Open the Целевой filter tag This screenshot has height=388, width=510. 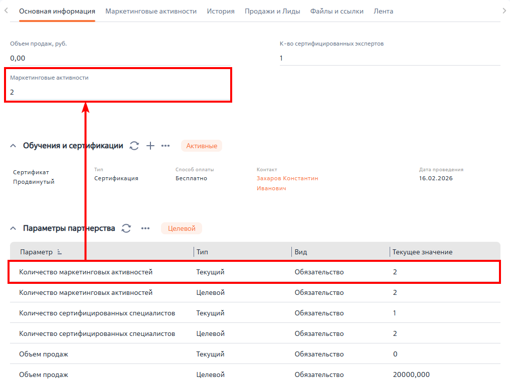[x=181, y=228]
